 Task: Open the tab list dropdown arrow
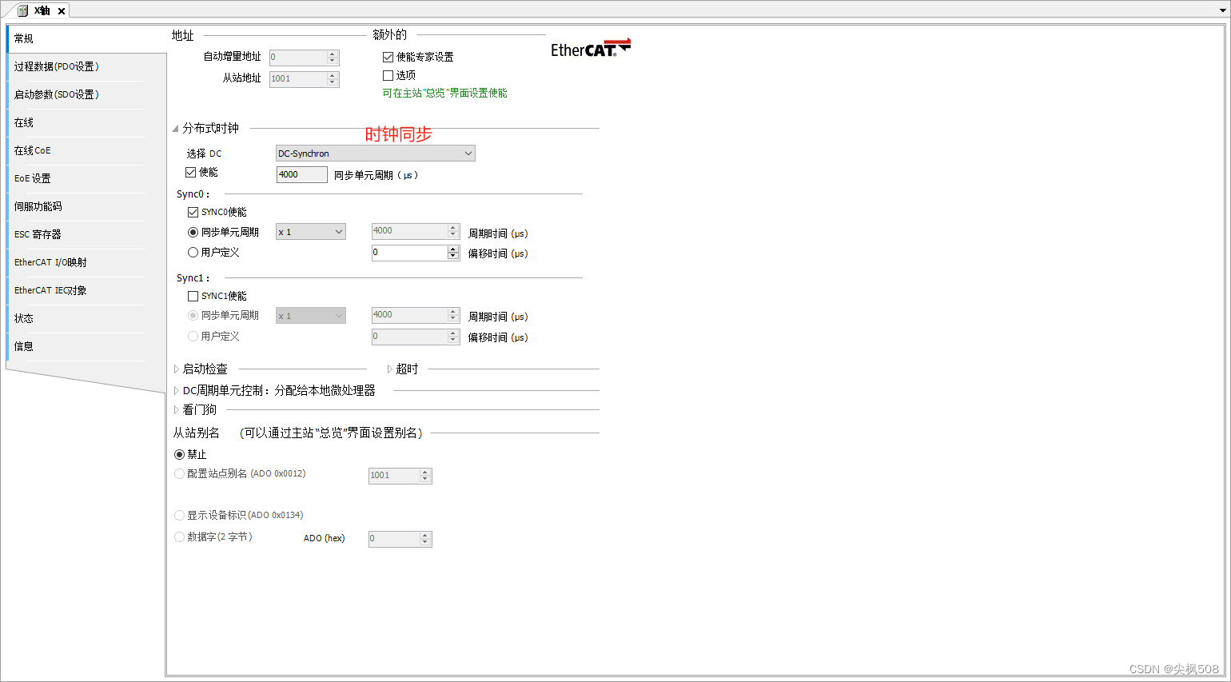point(1222,10)
